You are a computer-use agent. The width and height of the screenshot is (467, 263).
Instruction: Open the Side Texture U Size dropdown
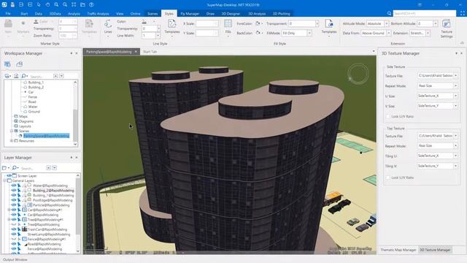pos(455,96)
